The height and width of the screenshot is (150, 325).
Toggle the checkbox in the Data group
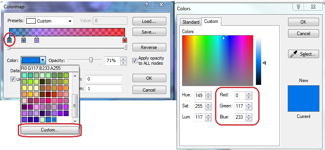click(x=13, y=79)
